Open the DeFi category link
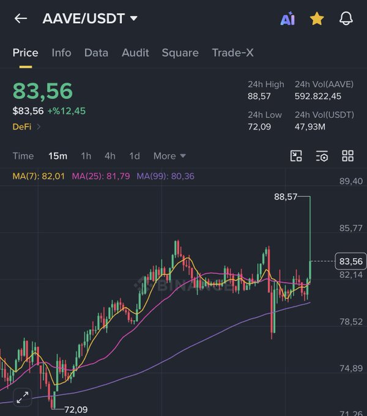Screen dimensions: 367x416 click(26, 127)
